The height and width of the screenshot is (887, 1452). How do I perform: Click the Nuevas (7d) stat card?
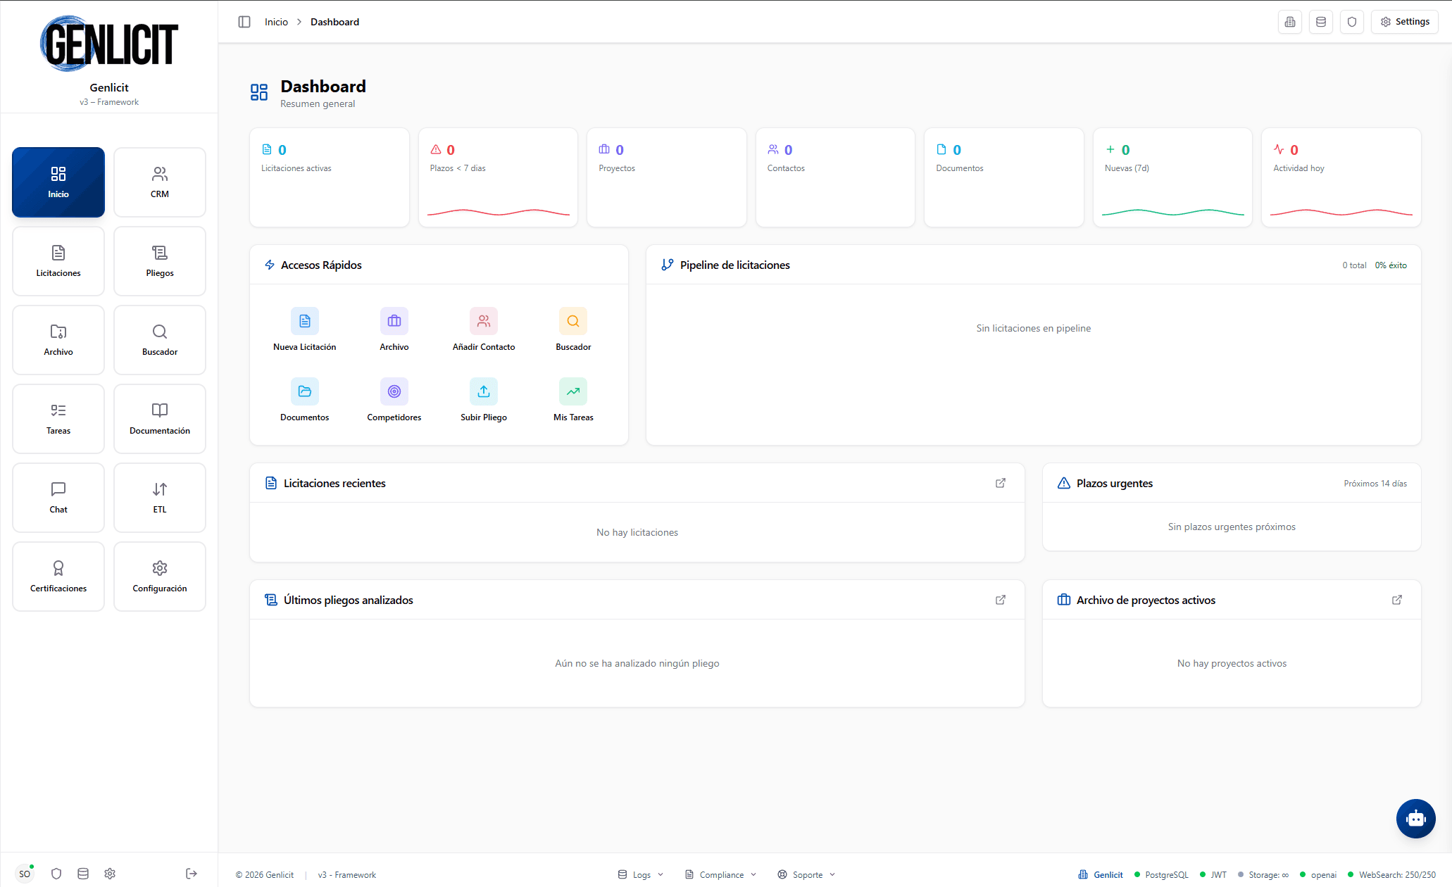(x=1172, y=177)
